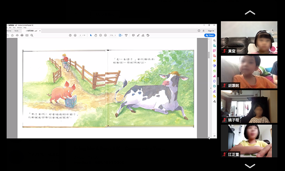Expand the fit page options dropdown
The image size is (285, 171).
[121, 36]
